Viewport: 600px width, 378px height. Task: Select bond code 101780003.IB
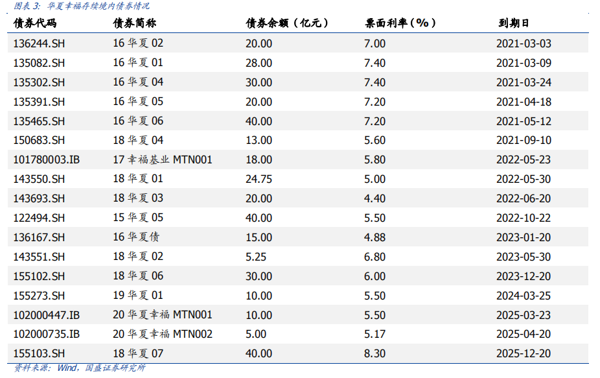(x=46, y=159)
